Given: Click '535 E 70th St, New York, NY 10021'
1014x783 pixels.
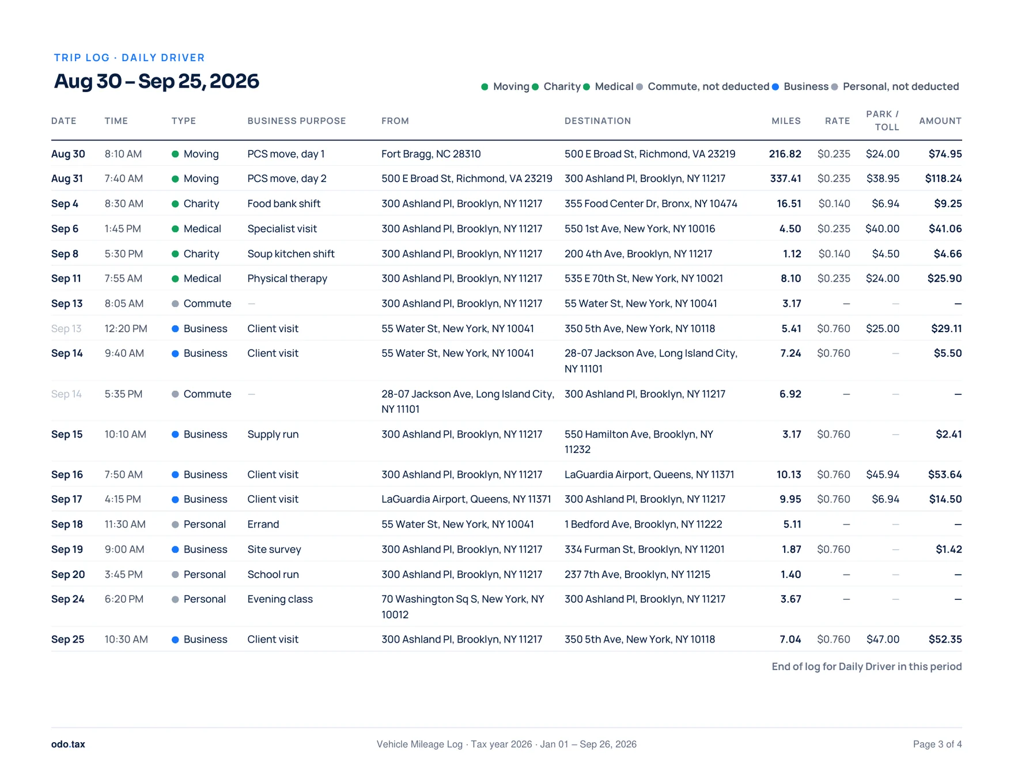Looking at the screenshot, I should (644, 279).
